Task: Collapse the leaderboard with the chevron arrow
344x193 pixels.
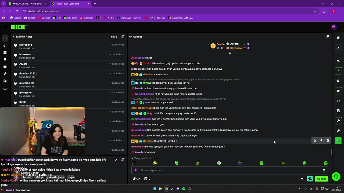Action: point(230,53)
